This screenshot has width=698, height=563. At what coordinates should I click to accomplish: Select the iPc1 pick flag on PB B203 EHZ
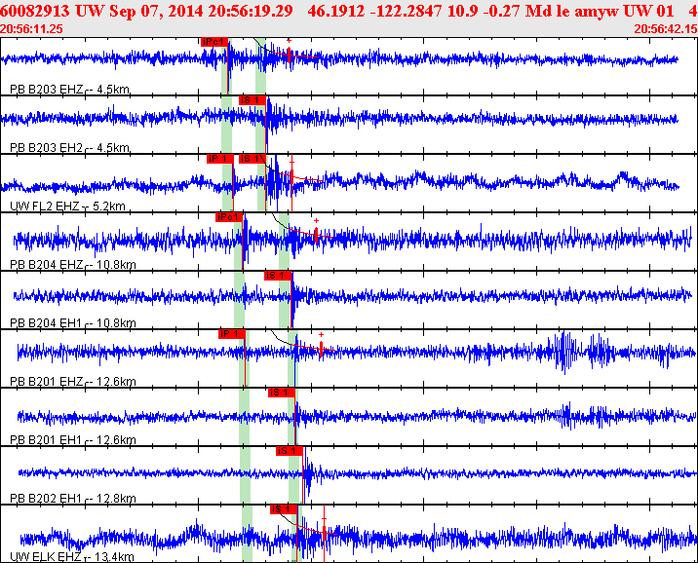(214, 42)
